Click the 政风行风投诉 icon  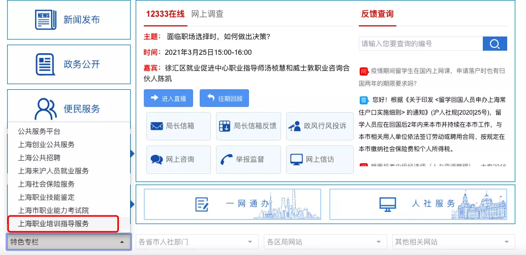294,126
